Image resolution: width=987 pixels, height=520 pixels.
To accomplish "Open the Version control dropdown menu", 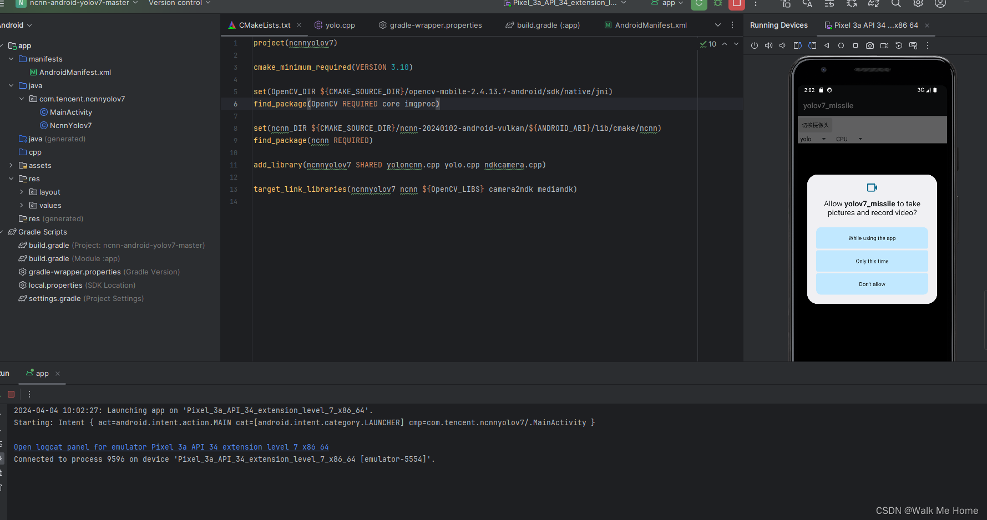I will [179, 3].
